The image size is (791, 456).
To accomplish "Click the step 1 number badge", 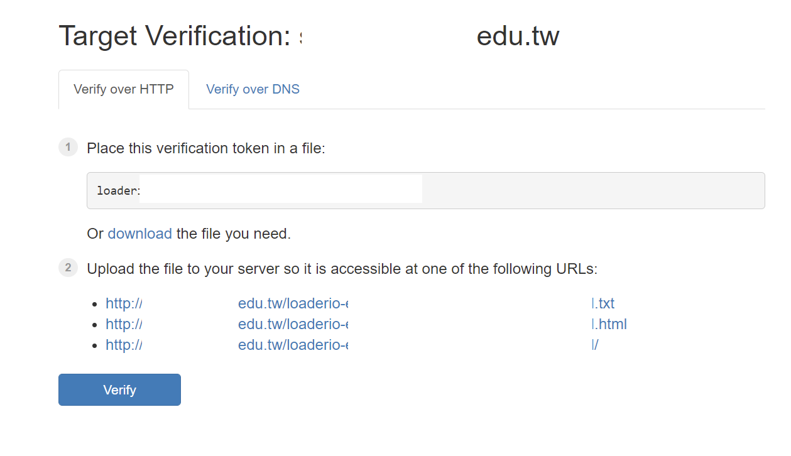I will [68, 148].
